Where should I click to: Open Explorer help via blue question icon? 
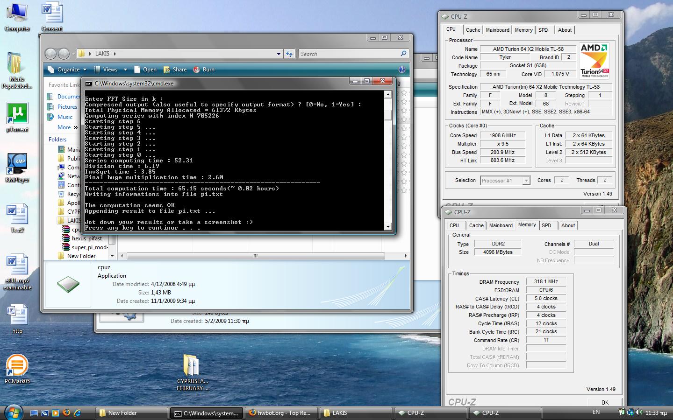point(402,70)
